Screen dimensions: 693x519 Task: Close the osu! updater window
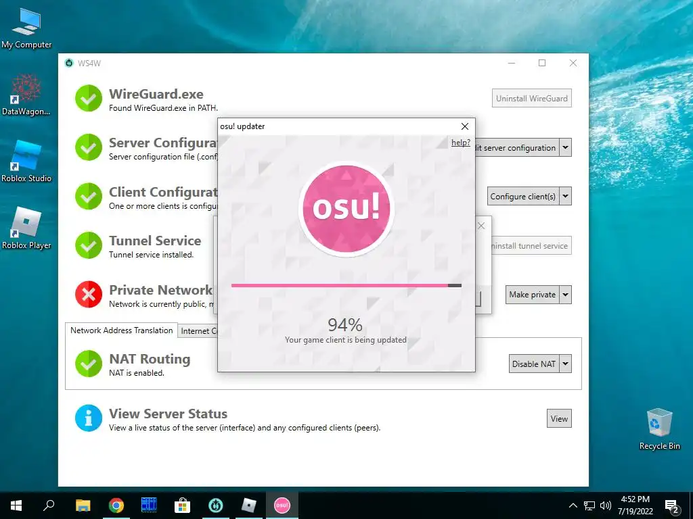pyautogui.click(x=465, y=126)
